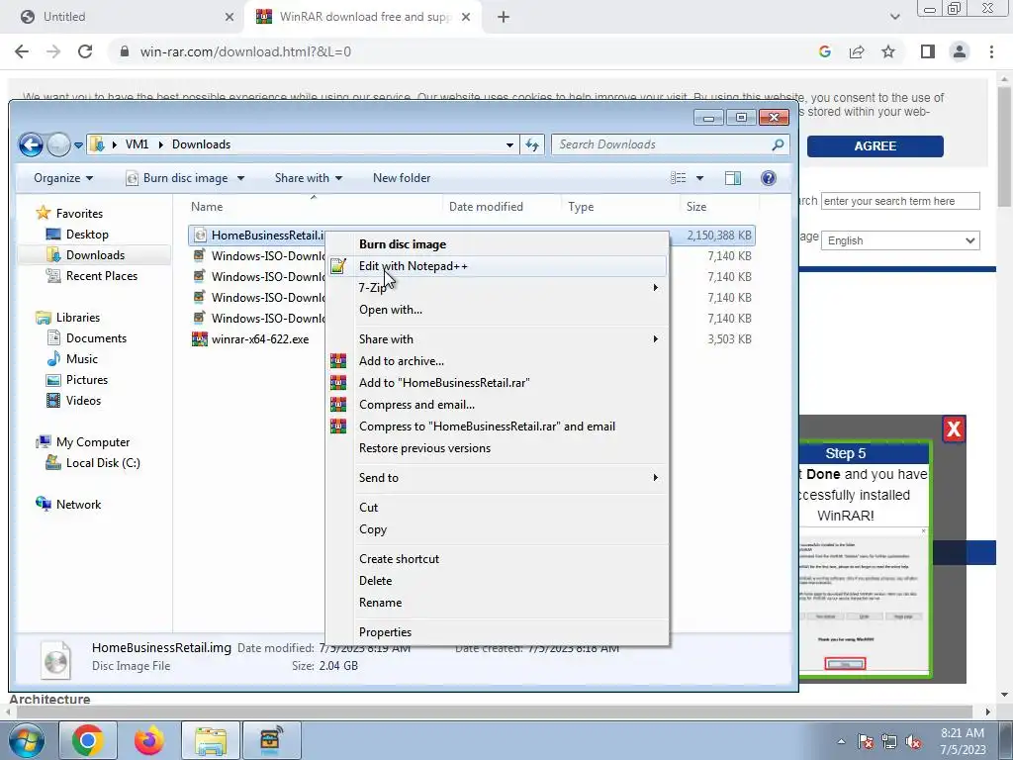Image resolution: width=1013 pixels, height=760 pixels.
Task: Open a new Chrome tab
Action: coord(504,17)
